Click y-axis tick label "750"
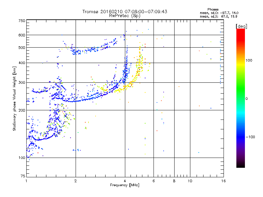263x197 pixels. [x=22, y=21]
